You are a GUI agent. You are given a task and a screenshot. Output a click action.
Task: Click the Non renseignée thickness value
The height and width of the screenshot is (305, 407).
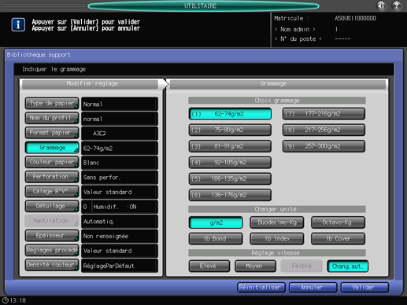click(120, 236)
